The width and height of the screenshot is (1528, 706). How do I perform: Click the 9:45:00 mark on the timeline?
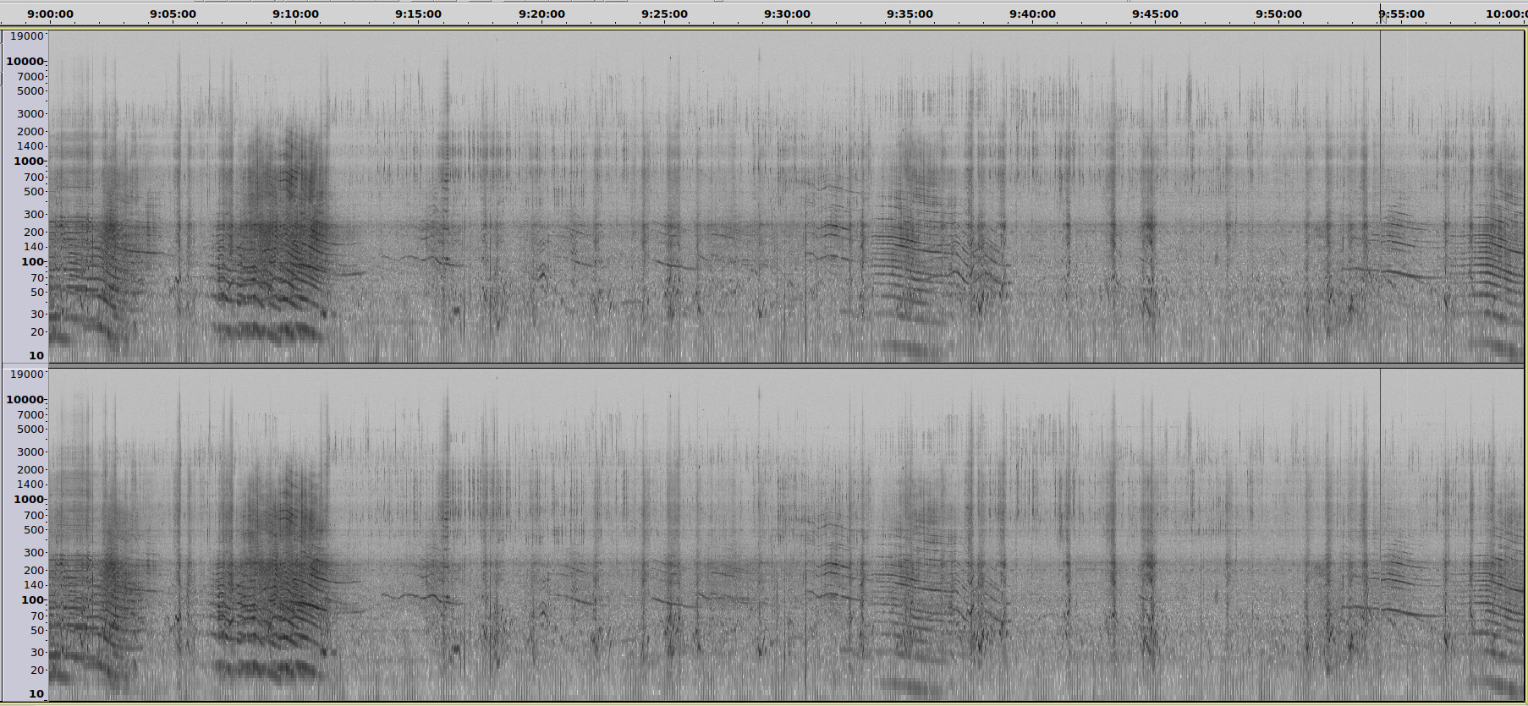(x=1155, y=14)
